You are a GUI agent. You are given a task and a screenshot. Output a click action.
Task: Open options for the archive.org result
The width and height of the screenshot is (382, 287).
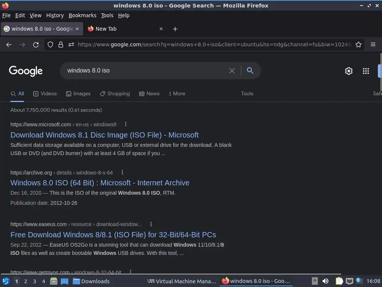click(122, 173)
